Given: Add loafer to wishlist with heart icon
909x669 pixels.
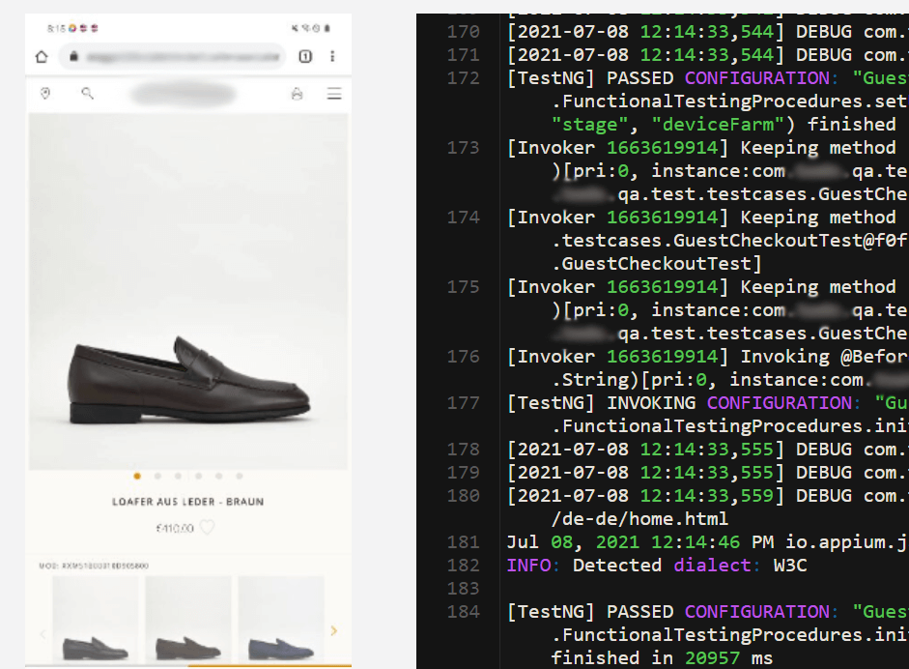Looking at the screenshot, I should pyautogui.click(x=207, y=528).
